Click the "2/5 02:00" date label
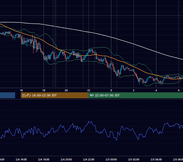183x162 pixels. click(134, 159)
